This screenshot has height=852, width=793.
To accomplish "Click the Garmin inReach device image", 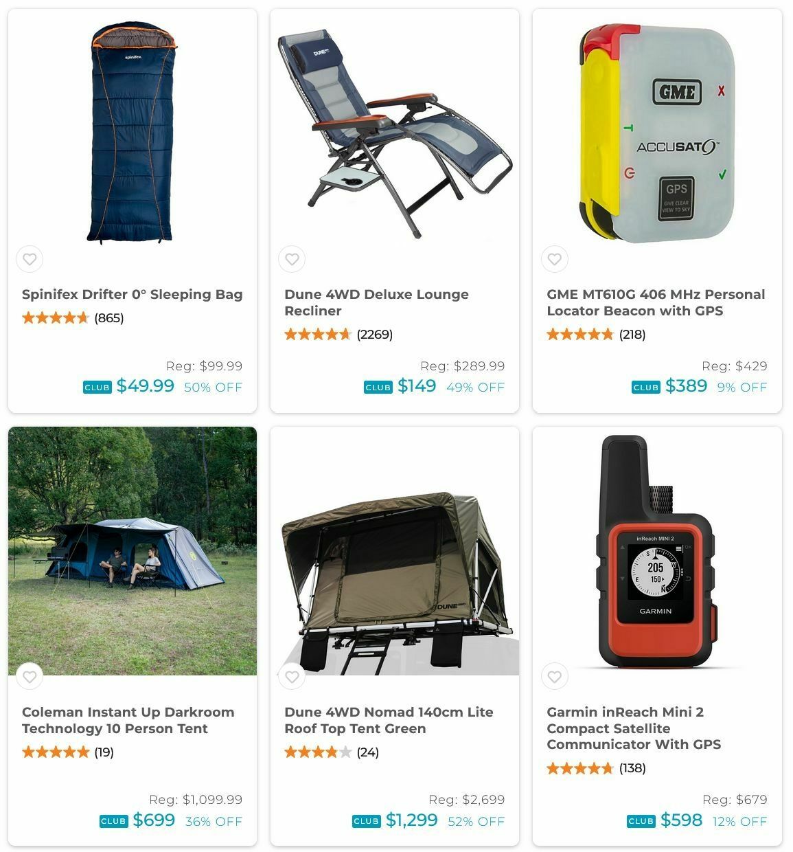I will coord(657,551).
